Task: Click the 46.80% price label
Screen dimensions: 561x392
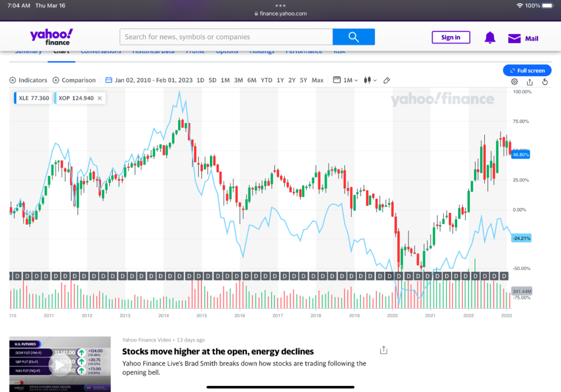Action: pyautogui.click(x=520, y=155)
